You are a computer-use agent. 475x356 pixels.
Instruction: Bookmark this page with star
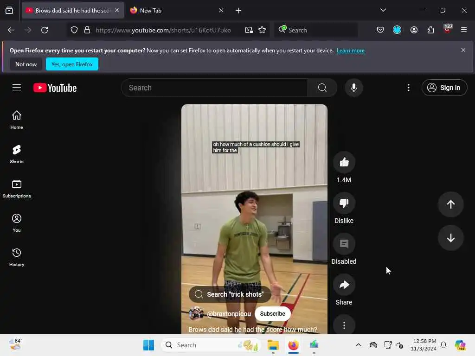(262, 30)
